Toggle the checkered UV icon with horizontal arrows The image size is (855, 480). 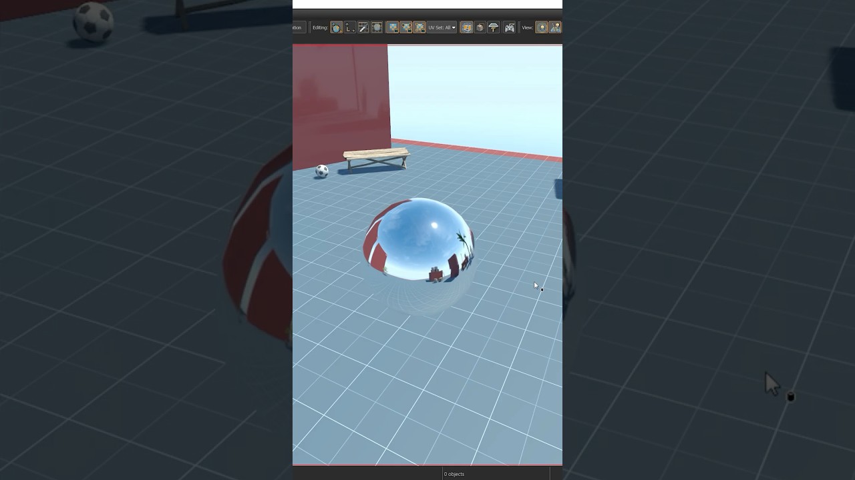click(406, 27)
